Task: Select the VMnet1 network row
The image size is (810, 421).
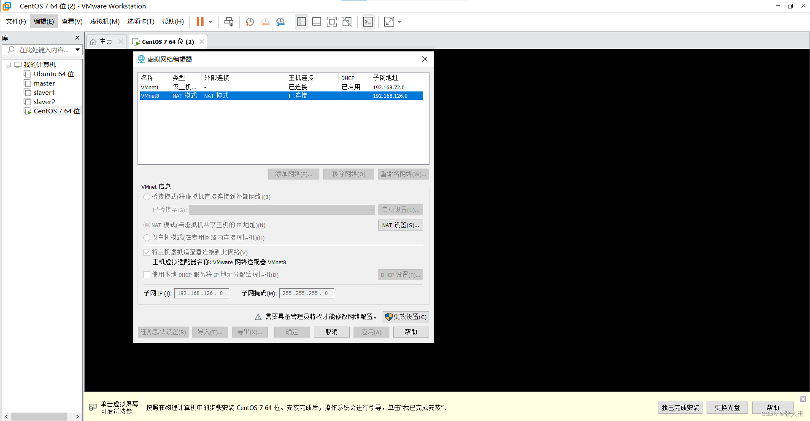Action: [x=281, y=87]
